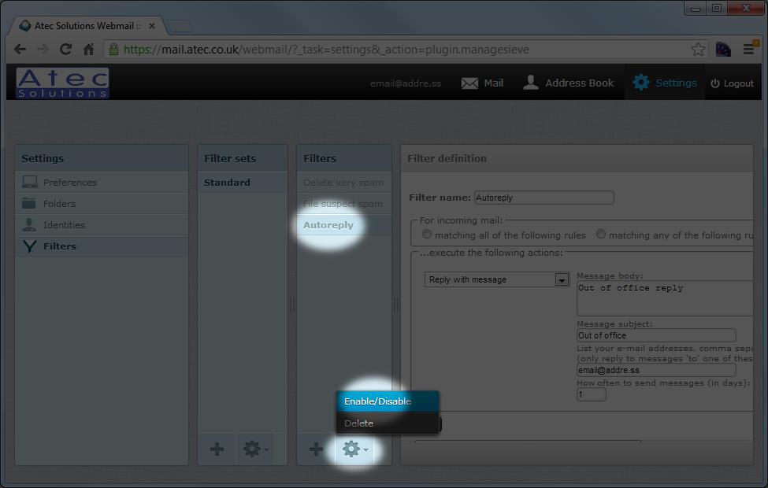Open the Address Book icon
Image resolution: width=768 pixels, height=488 pixels.
click(x=531, y=83)
